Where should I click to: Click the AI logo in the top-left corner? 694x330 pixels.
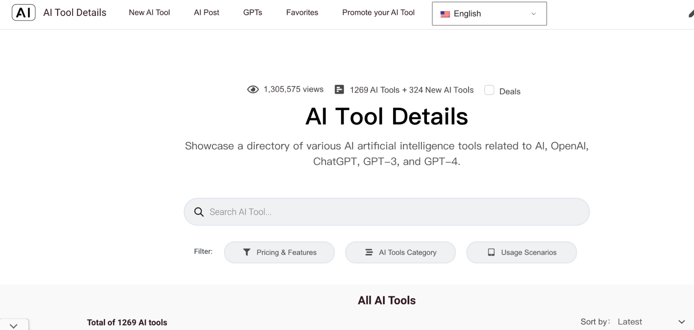[x=23, y=12]
